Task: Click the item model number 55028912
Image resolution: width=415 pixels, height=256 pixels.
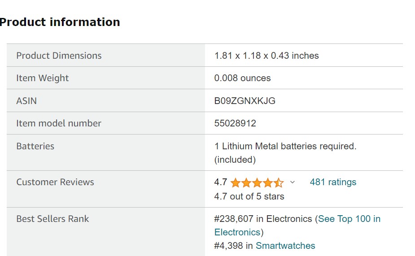Action: point(235,123)
